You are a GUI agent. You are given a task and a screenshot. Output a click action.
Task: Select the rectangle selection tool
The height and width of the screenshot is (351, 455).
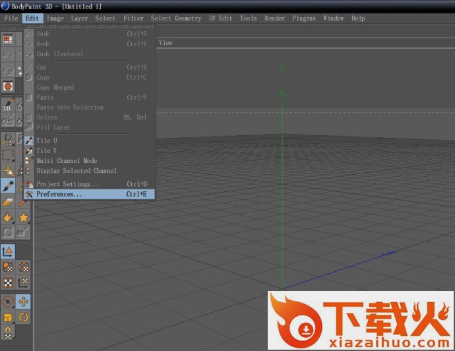tap(8, 155)
